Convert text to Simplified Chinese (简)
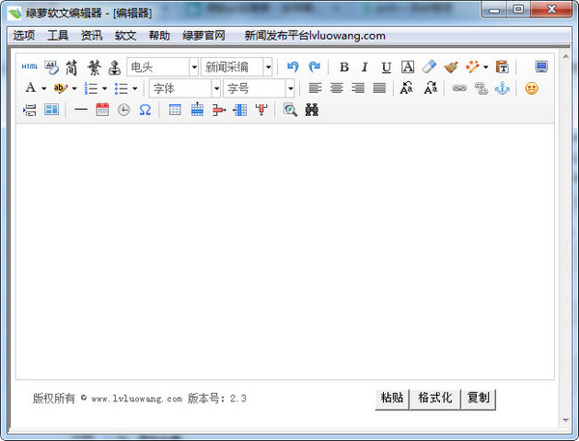This screenshot has width=579, height=441. 72,68
